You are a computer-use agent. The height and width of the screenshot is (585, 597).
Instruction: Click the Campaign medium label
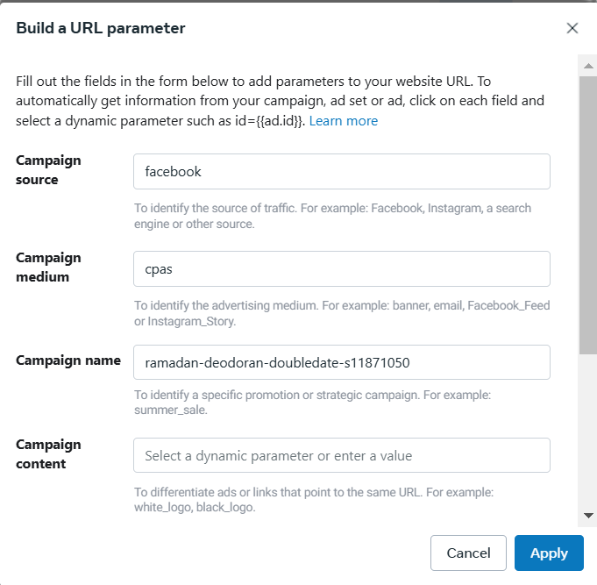(48, 268)
